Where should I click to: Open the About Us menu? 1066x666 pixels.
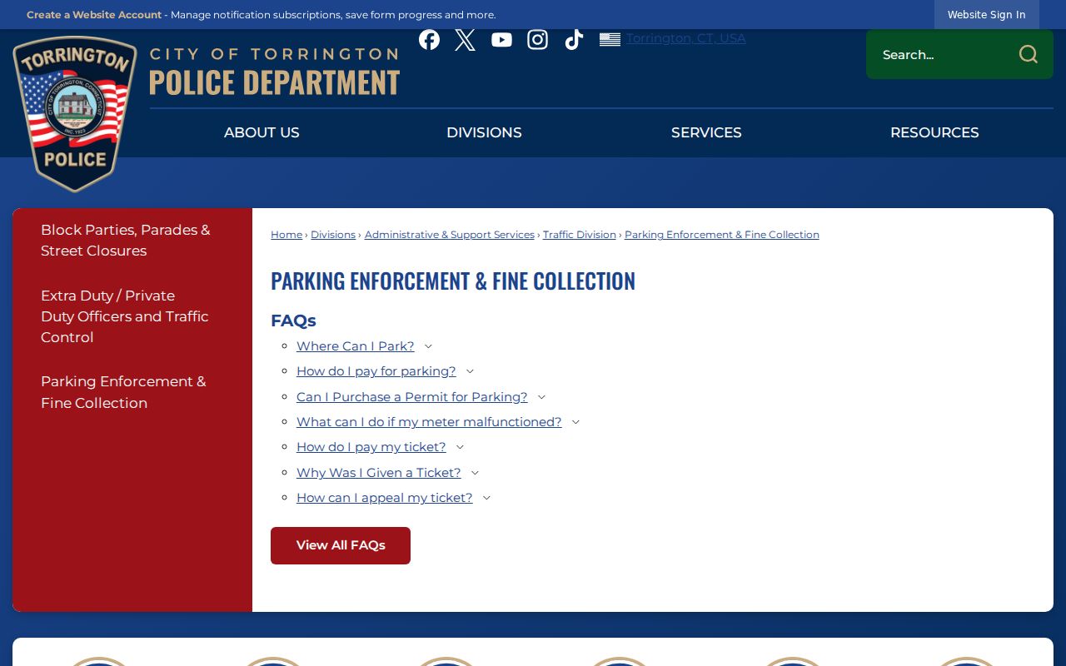262,132
